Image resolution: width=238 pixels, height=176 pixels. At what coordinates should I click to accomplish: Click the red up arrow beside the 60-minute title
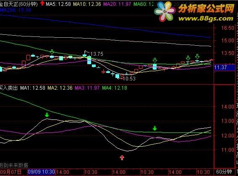(x=42, y=3)
